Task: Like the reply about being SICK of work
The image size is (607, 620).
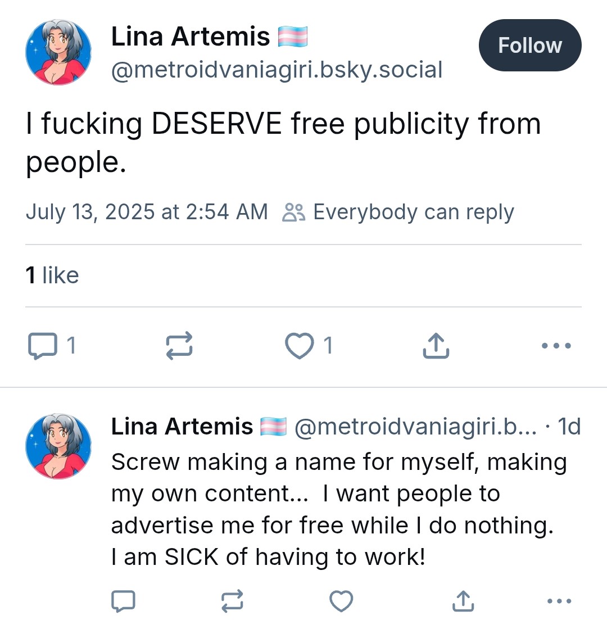Action: click(341, 601)
